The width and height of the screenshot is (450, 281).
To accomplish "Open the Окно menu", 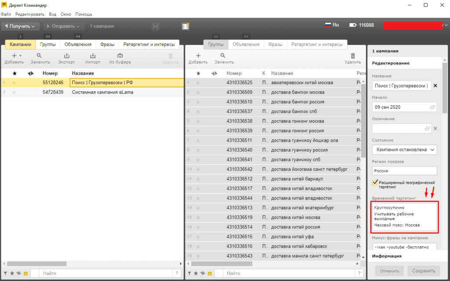I will 66,14.
